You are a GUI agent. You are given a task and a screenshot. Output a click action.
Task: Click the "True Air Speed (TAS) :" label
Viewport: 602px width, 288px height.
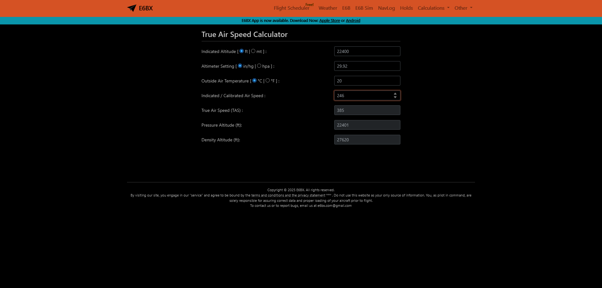coord(222,110)
